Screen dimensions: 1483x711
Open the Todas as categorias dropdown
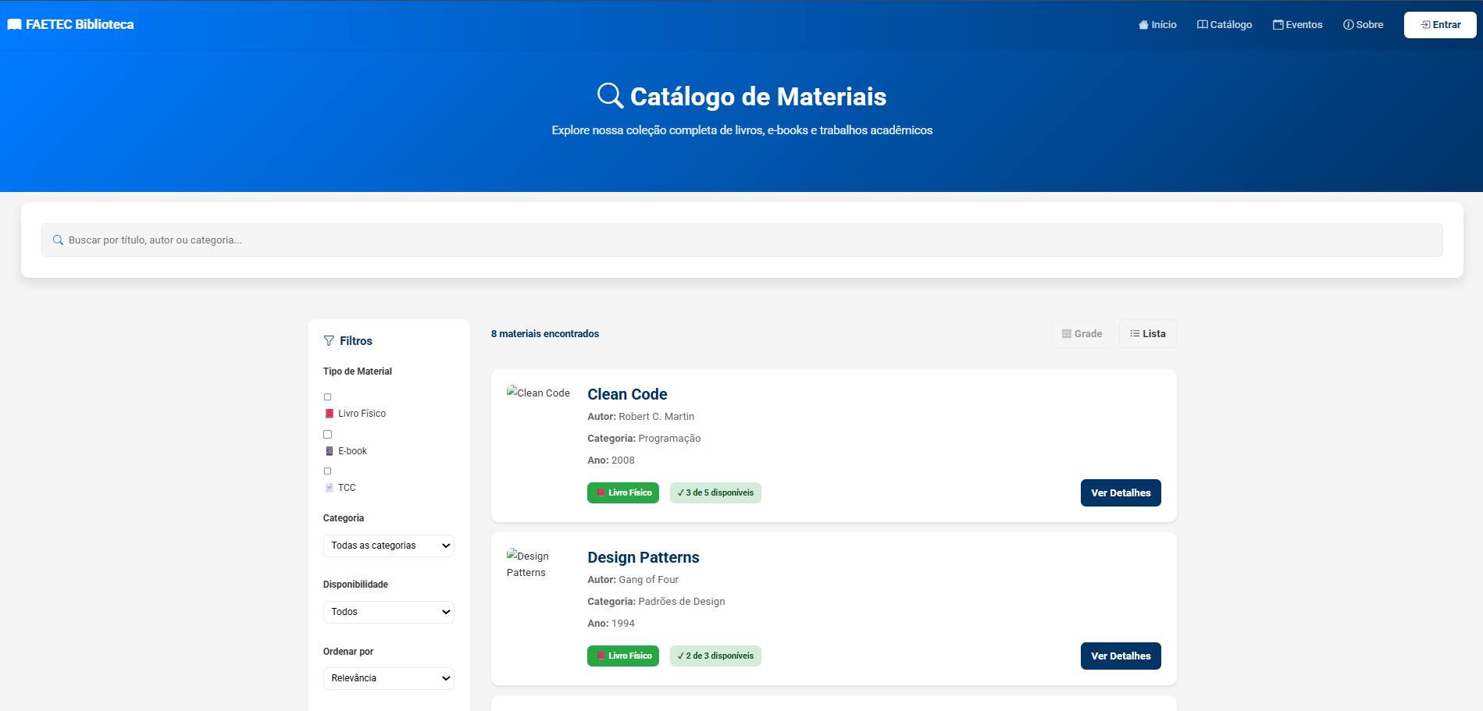point(388,545)
